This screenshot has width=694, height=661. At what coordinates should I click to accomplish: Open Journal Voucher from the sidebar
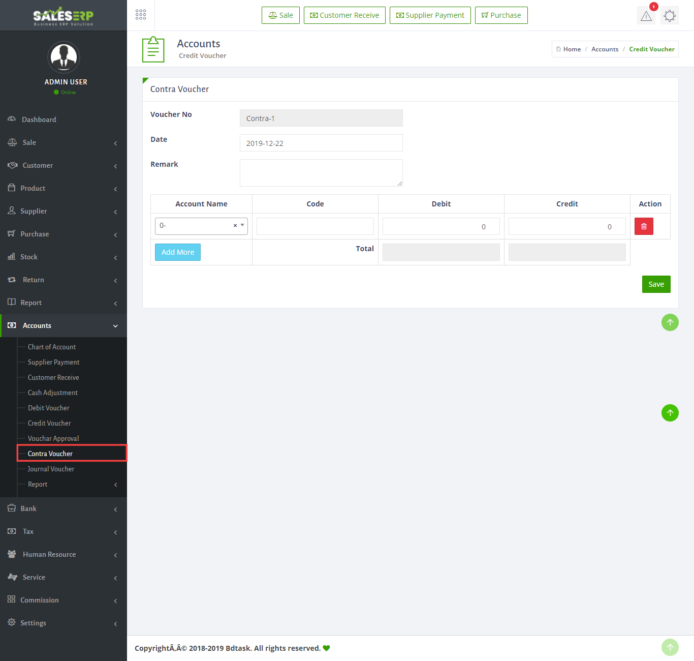(x=51, y=469)
